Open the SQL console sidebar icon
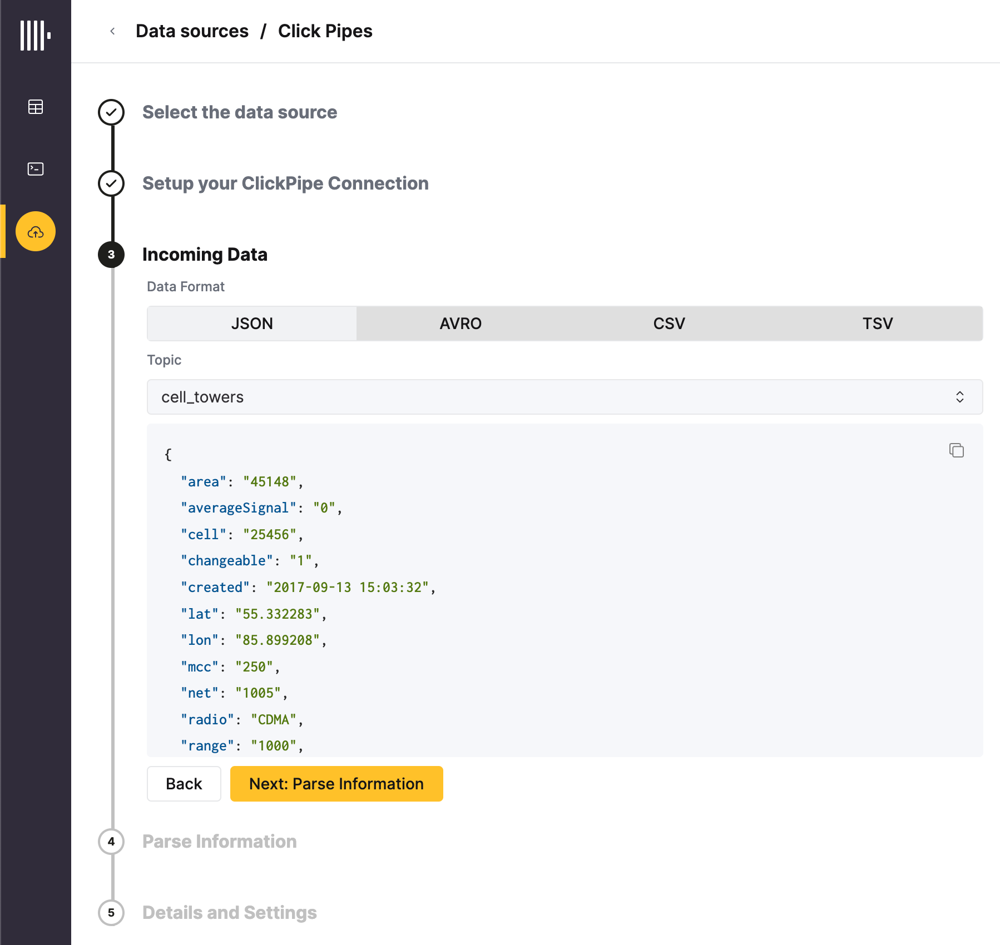 36,169
